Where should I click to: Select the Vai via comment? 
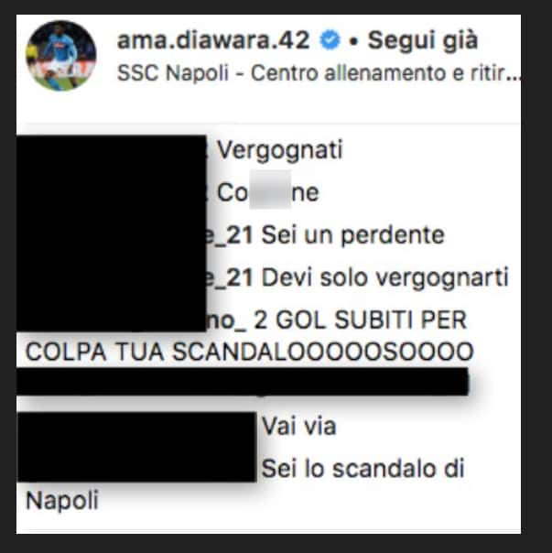pos(298,426)
